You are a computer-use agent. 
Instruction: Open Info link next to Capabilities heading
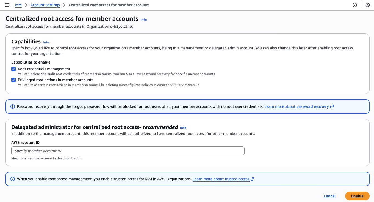[x=46, y=42]
